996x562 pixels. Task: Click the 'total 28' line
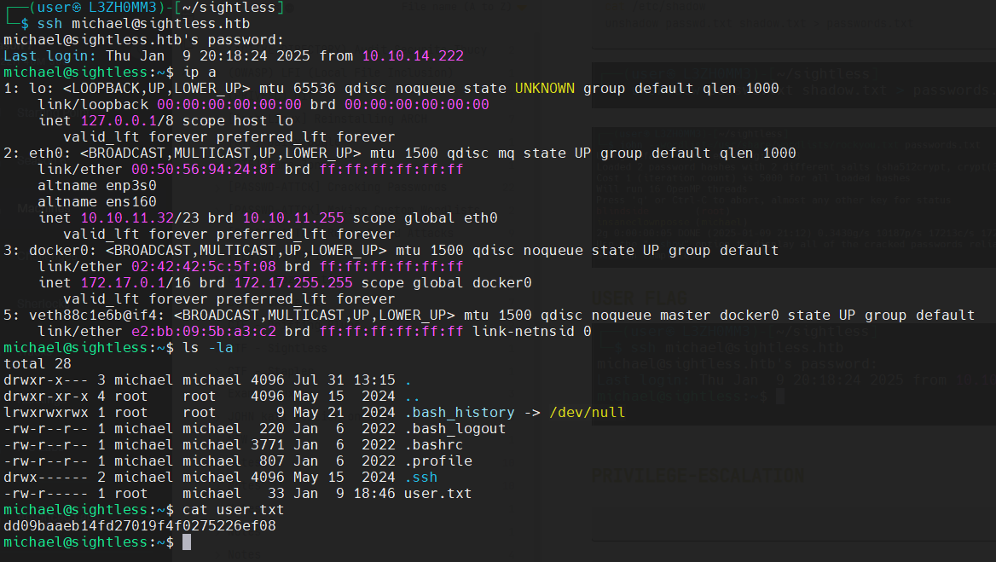coord(38,364)
